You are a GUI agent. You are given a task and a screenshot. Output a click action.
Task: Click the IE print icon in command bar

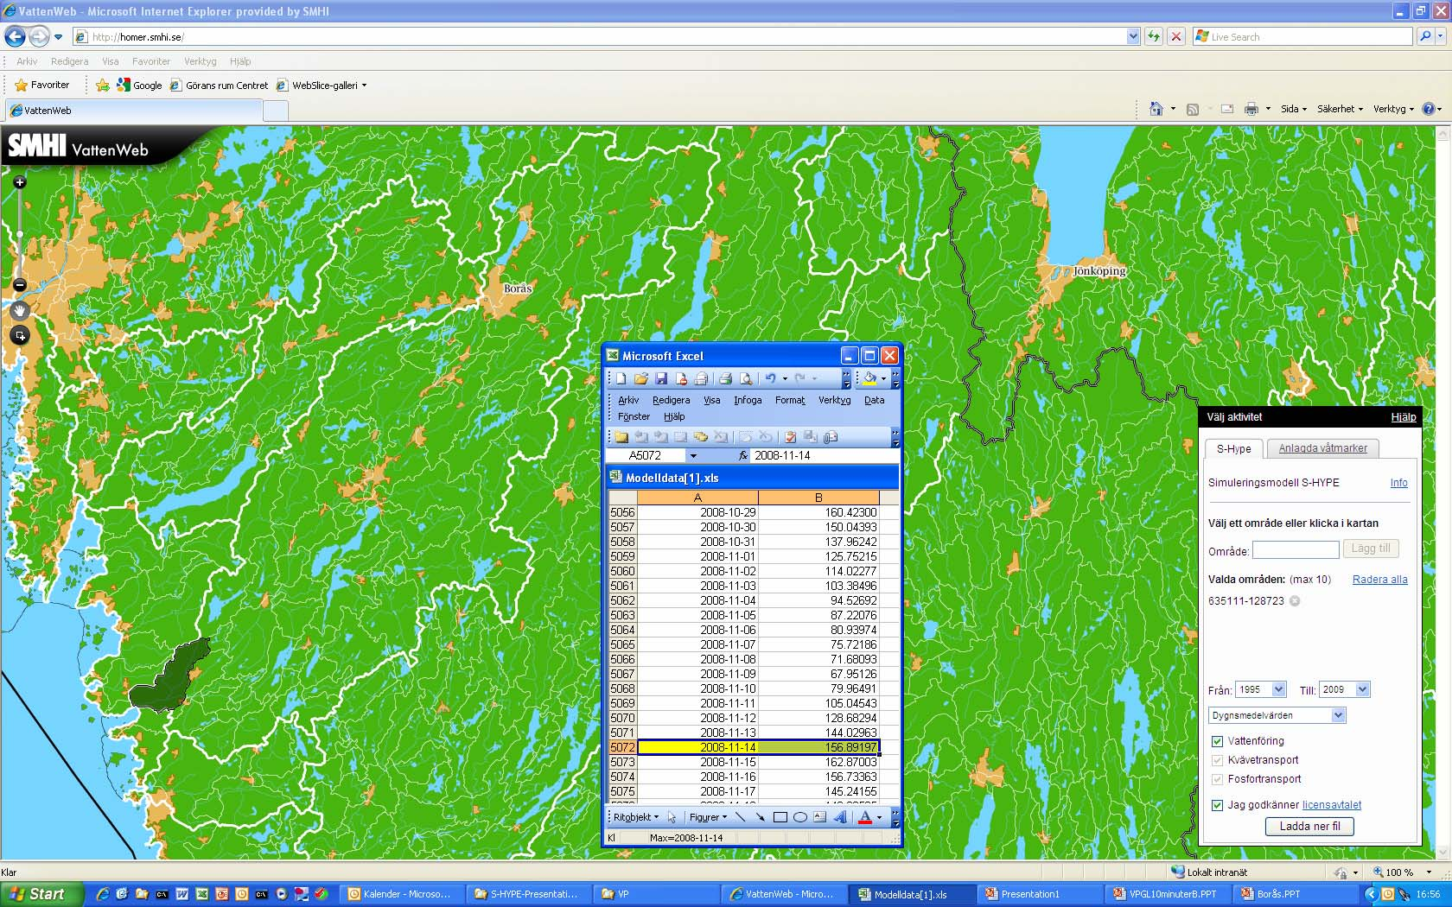point(1251,109)
